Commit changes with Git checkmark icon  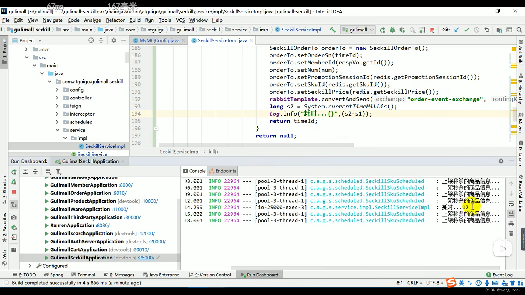(x=466, y=30)
